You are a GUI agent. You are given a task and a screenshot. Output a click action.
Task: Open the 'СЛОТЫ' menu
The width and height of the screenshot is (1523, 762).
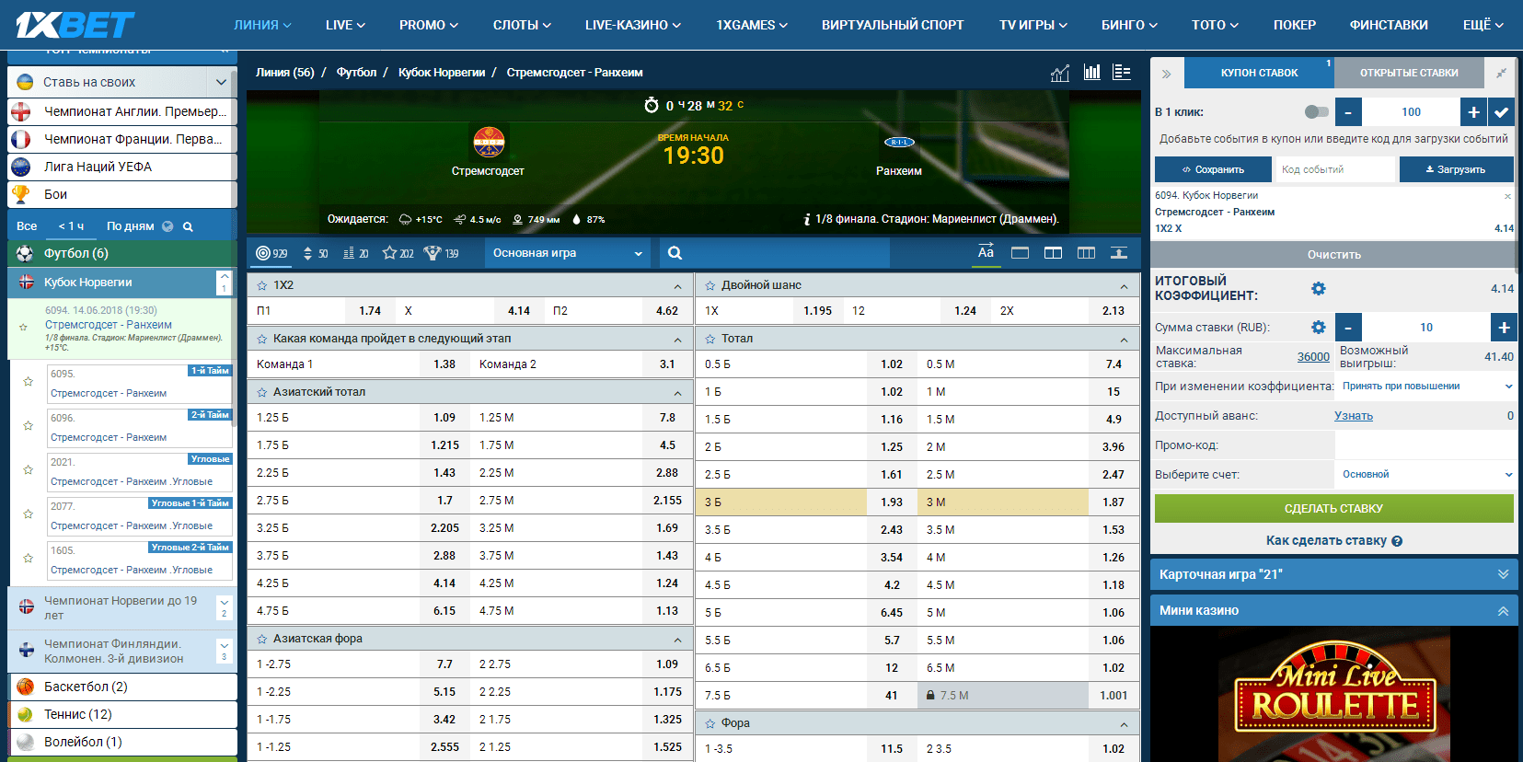tap(522, 25)
